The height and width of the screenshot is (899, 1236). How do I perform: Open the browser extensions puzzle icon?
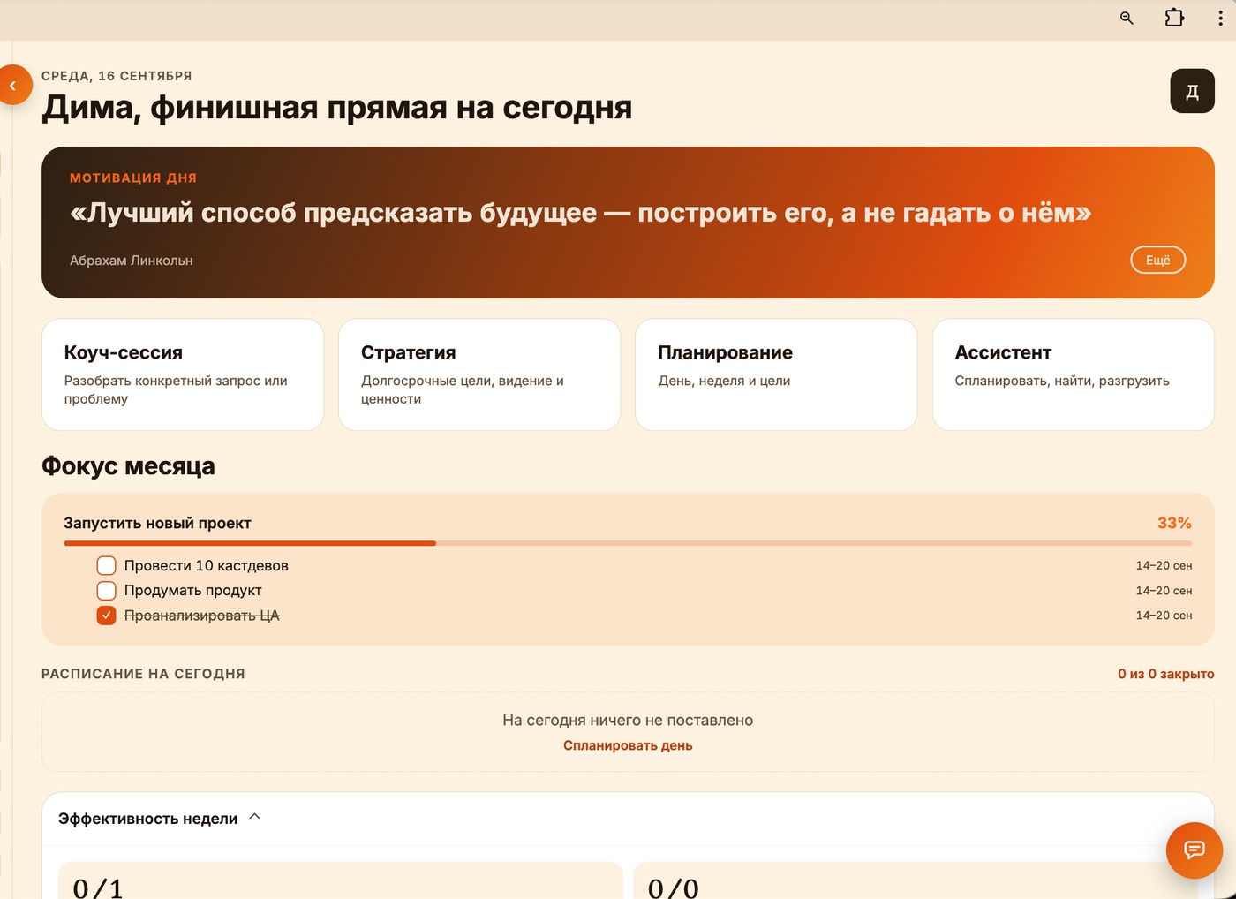click(x=1174, y=18)
